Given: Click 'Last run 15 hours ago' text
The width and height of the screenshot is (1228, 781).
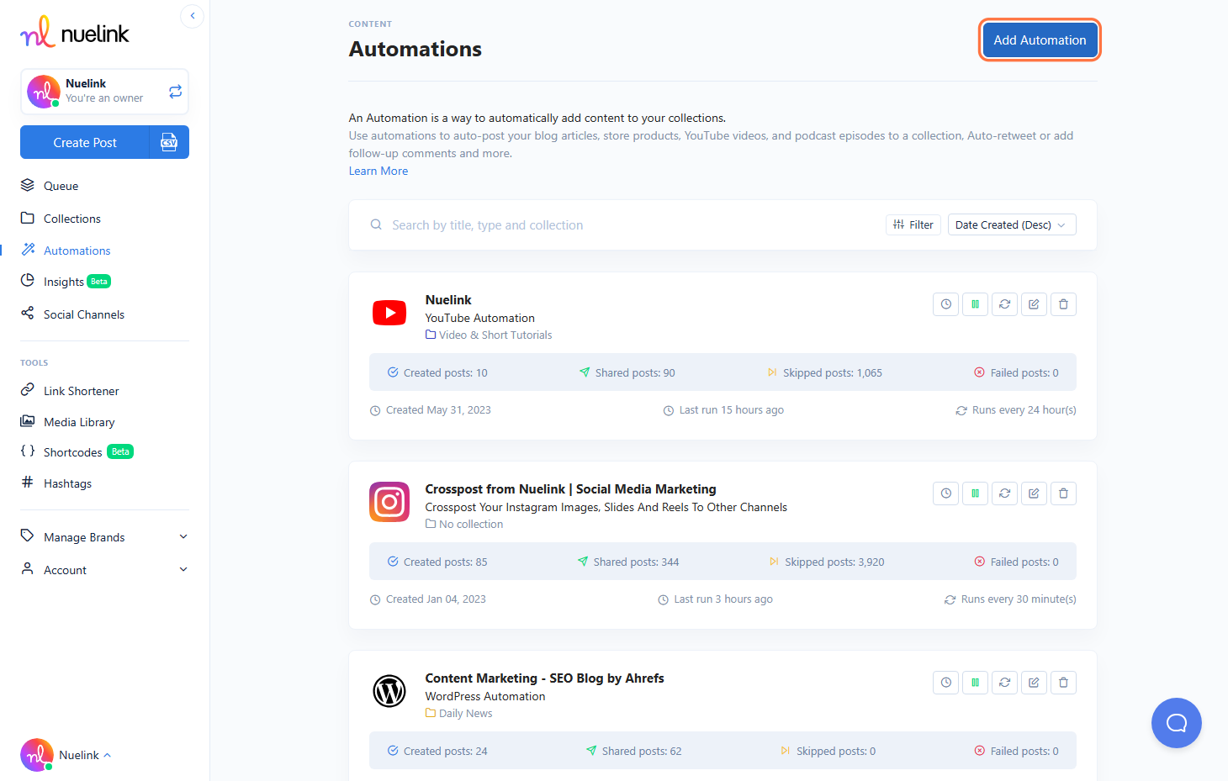Looking at the screenshot, I should click(723, 410).
